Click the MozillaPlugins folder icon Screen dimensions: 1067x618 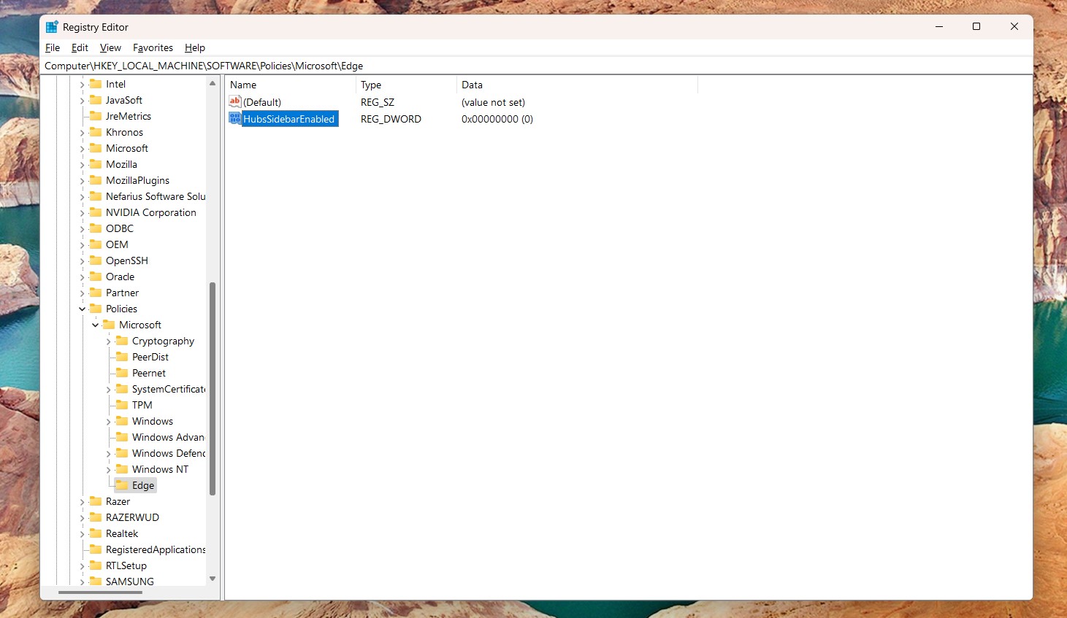point(96,180)
